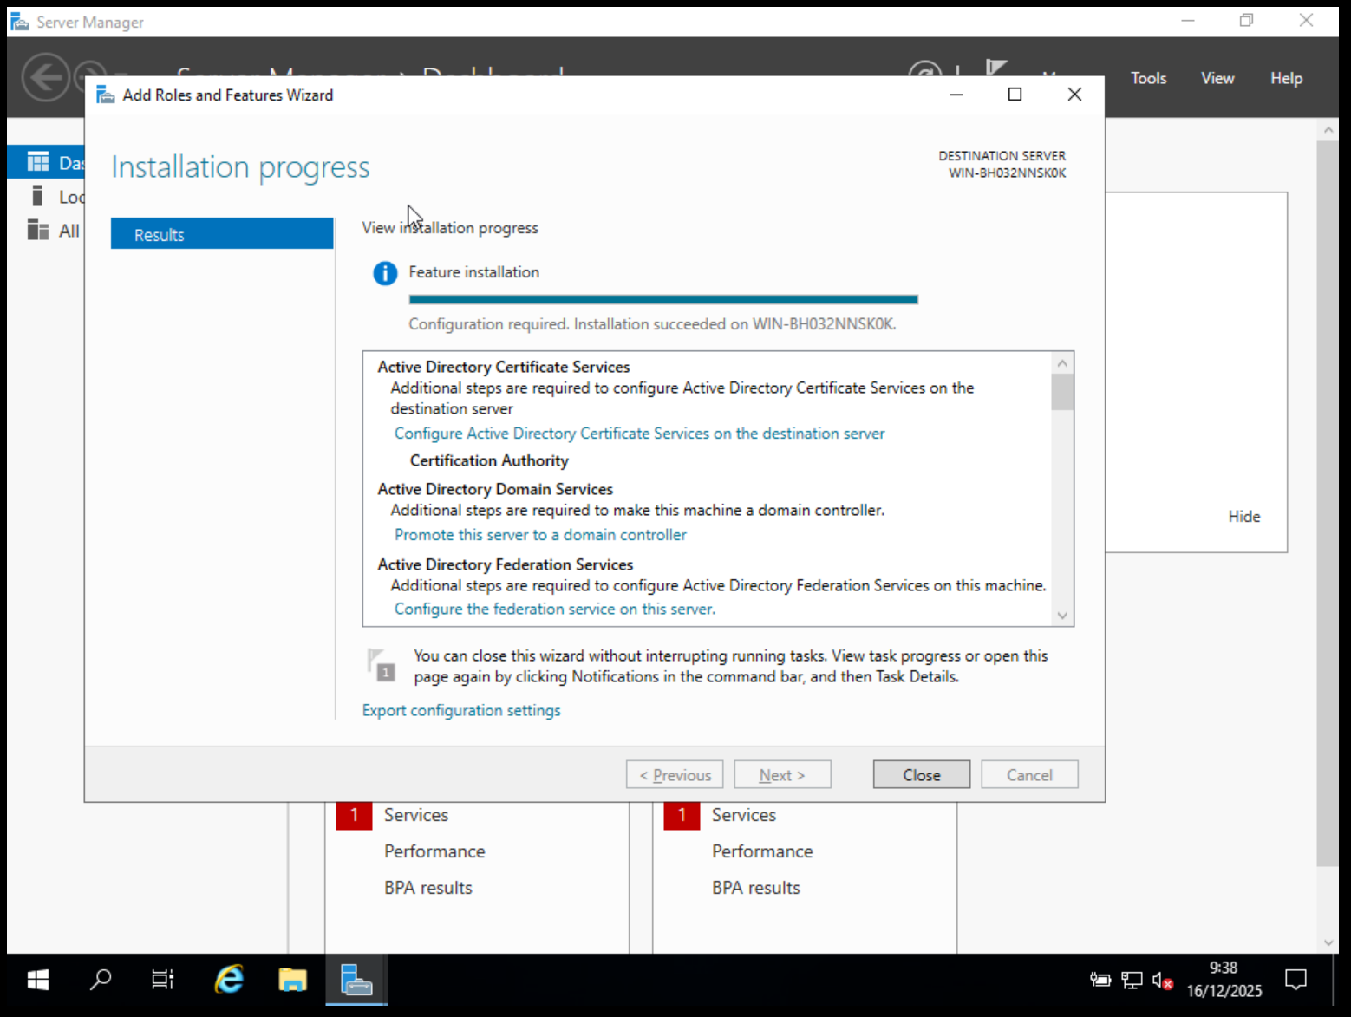Image resolution: width=1351 pixels, height=1017 pixels.
Task: Click Promote this server to a domain controller
Action: point(540,535)
